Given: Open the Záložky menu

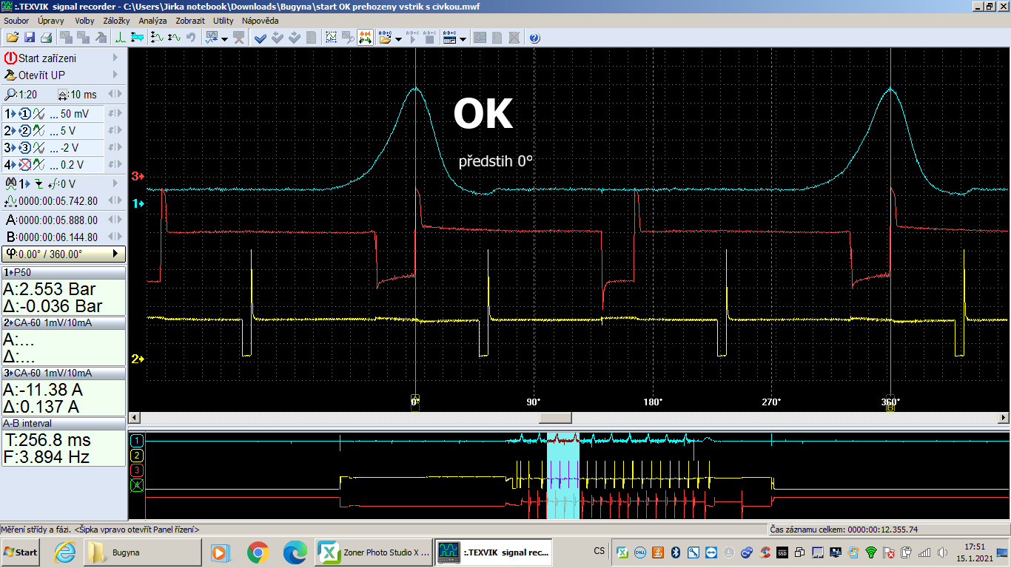Looking at the screenshot, I should pos(115,21).
